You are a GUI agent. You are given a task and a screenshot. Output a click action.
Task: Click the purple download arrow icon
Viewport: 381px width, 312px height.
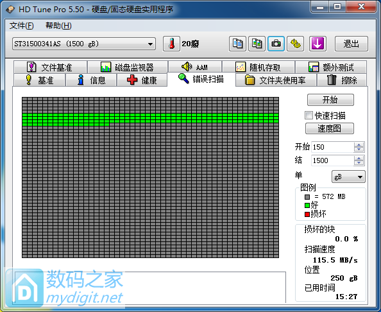[x=317, y=44]
